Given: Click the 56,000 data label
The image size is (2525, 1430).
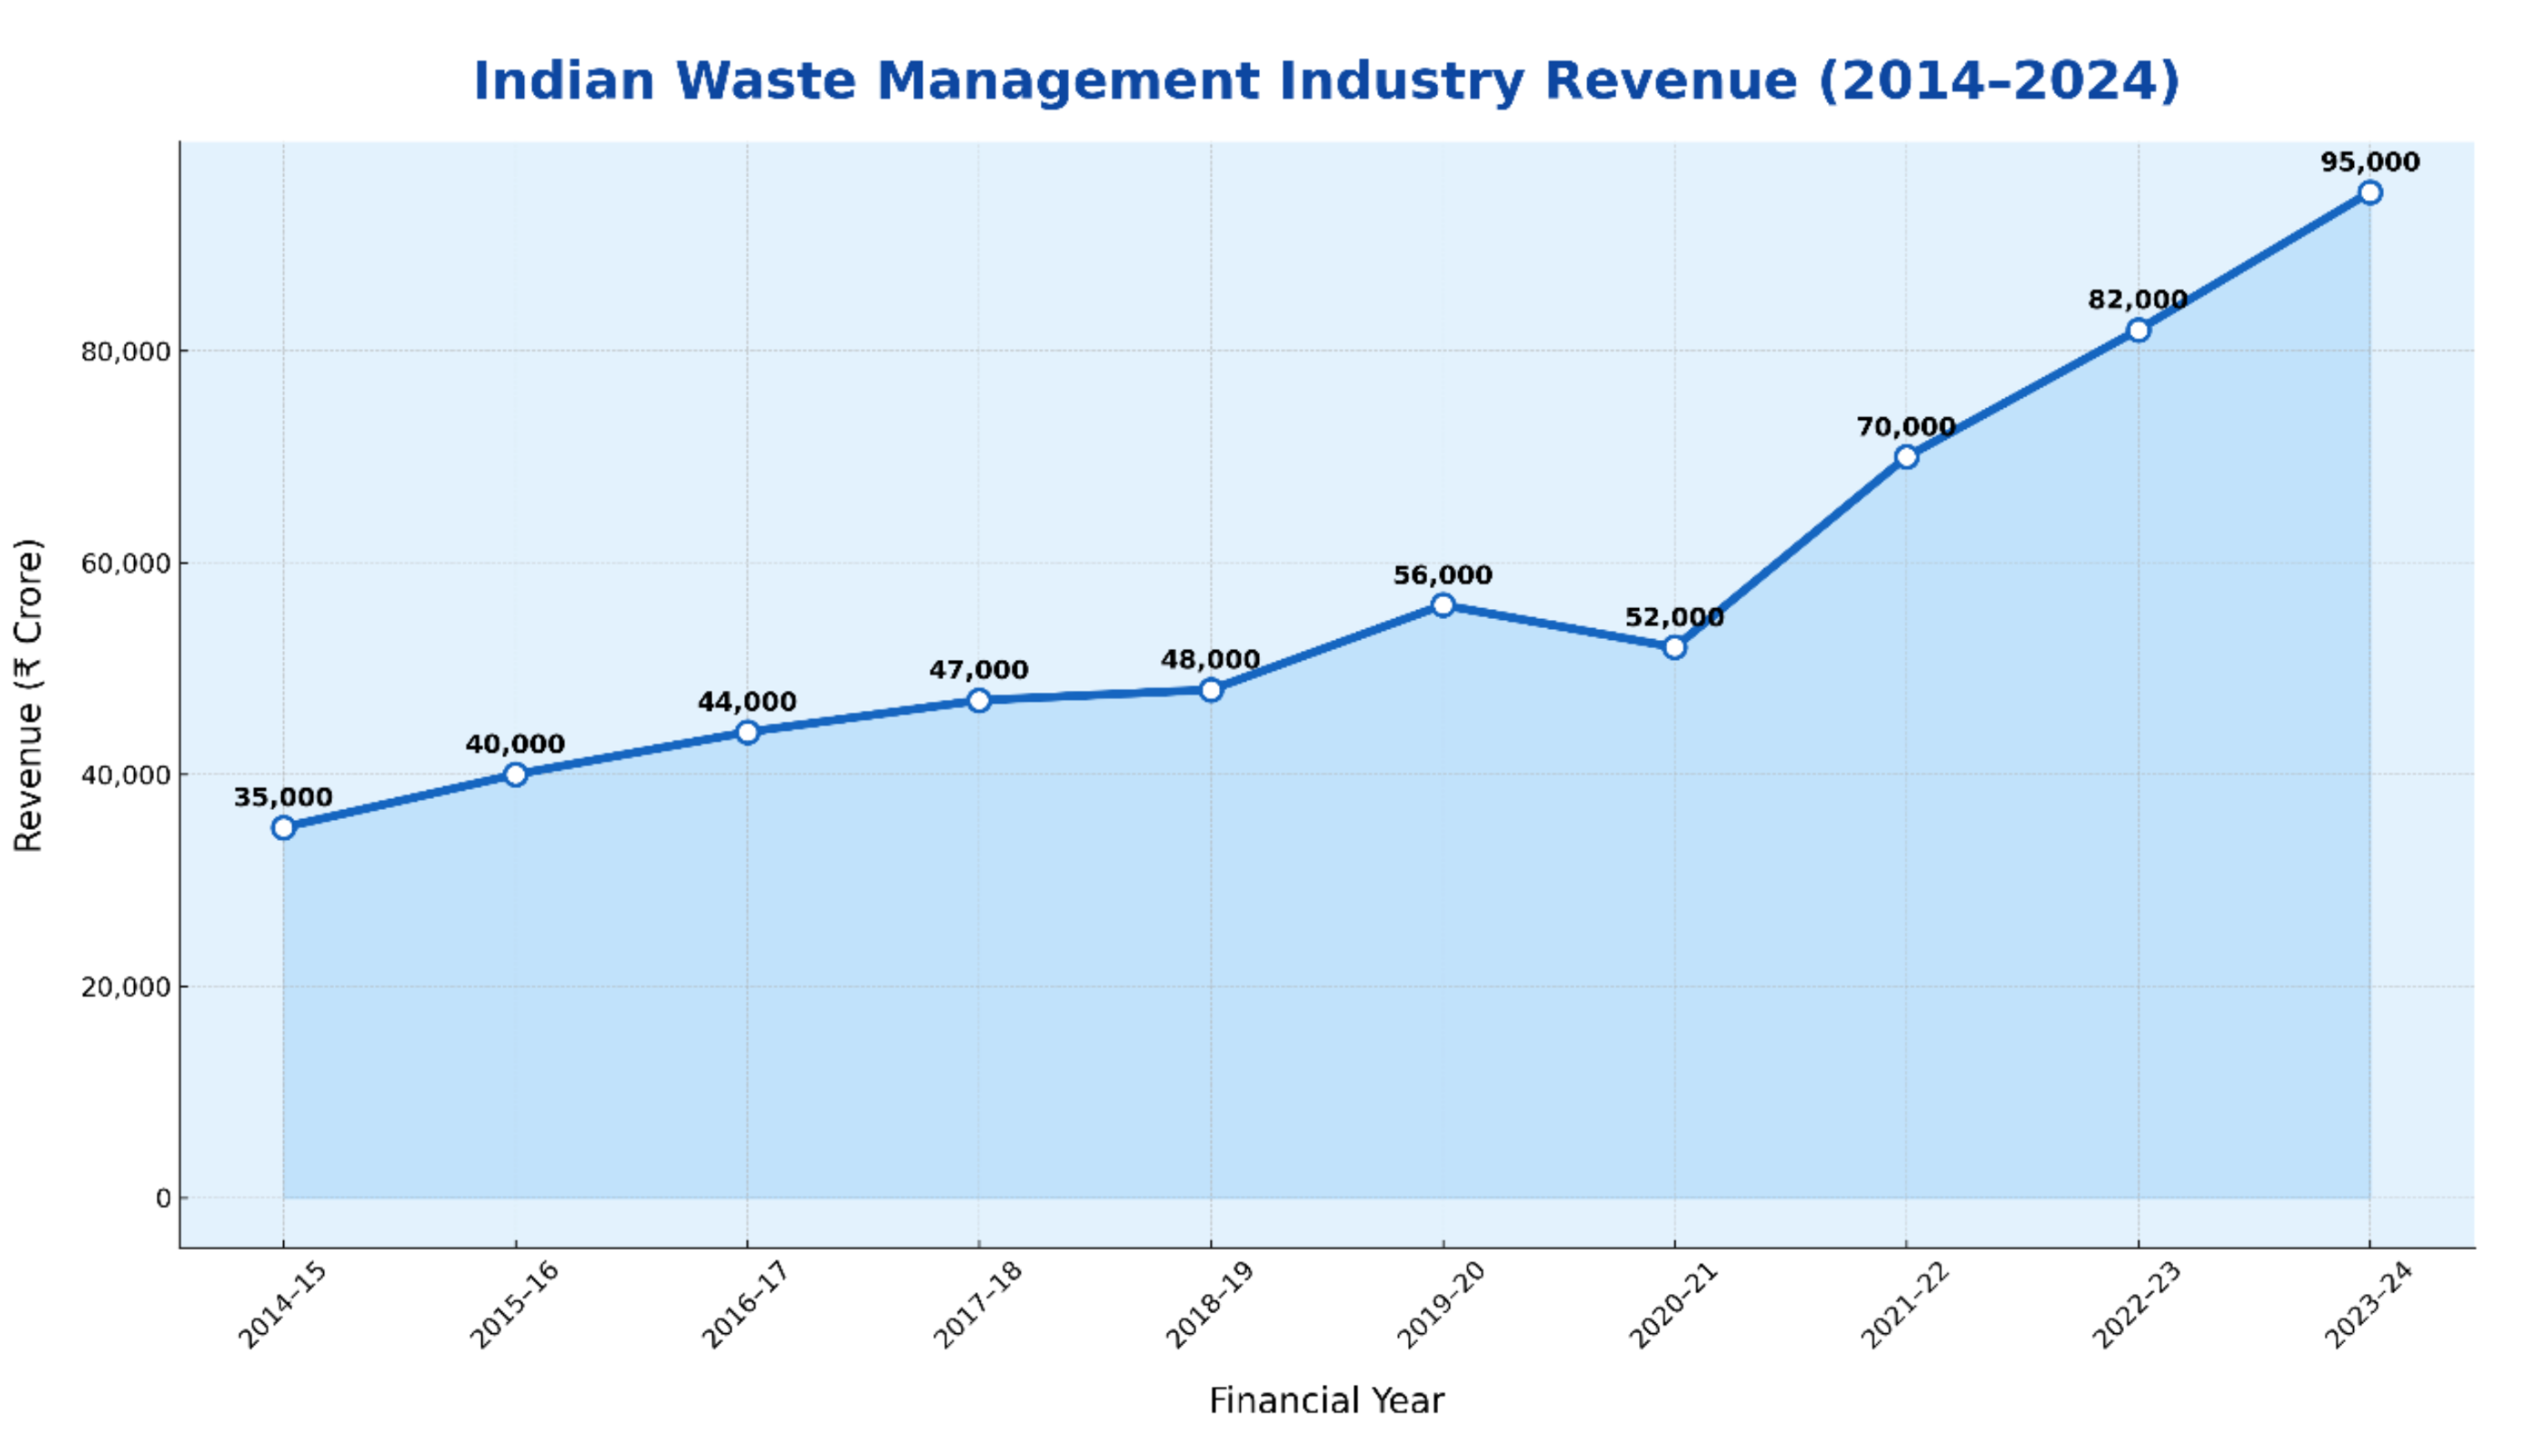Looking at the screenshot, I should click(1443, 576).
